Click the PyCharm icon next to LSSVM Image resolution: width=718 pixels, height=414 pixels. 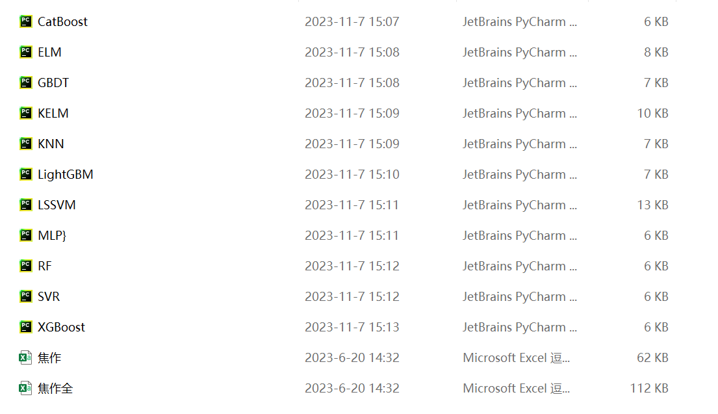point(26,205)
